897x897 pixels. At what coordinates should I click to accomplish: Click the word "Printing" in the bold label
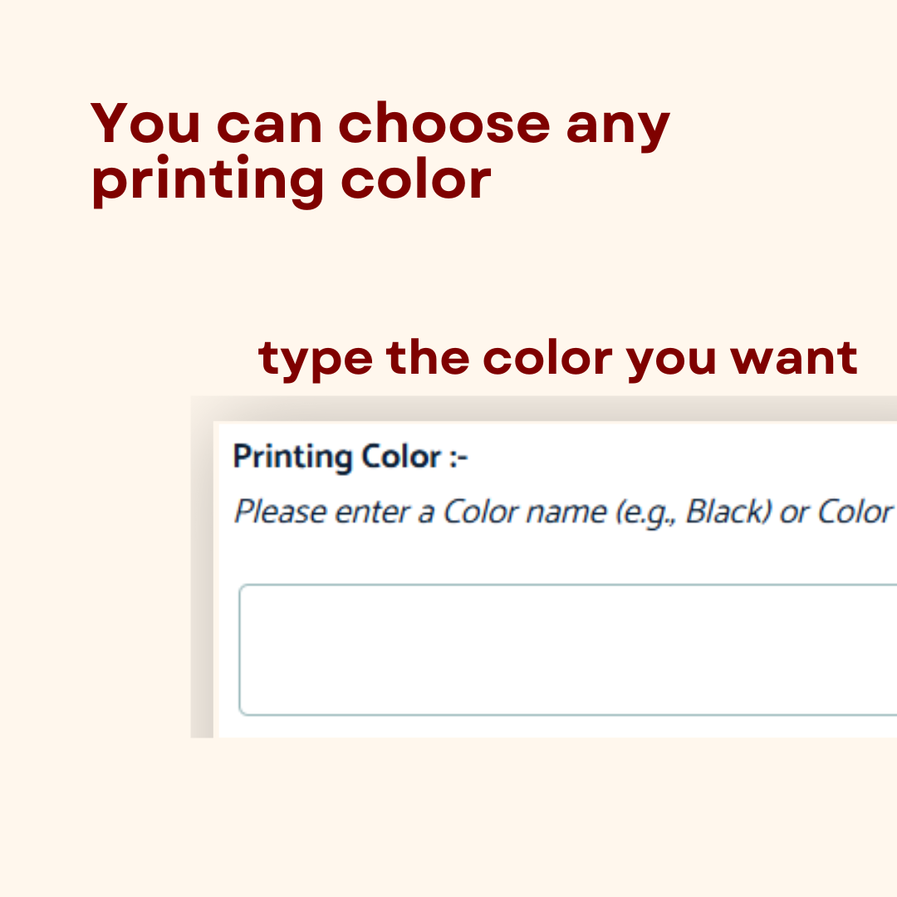pos(294,458)
